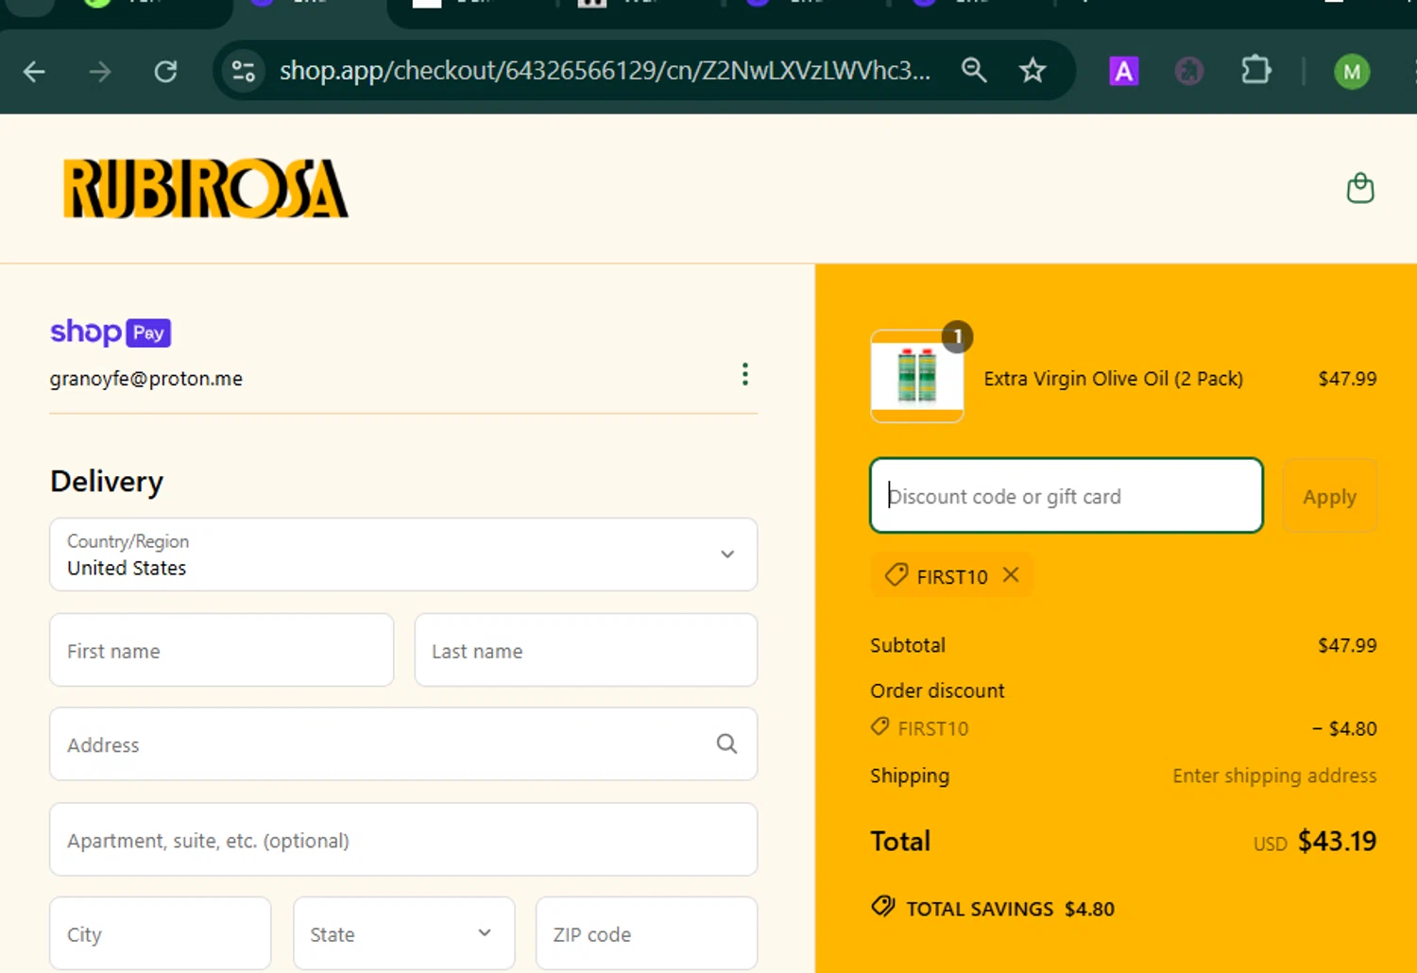Reload the checkout page
This screenshot has height=973, width=1417.
pyautogui.click(x=166, y=72)
